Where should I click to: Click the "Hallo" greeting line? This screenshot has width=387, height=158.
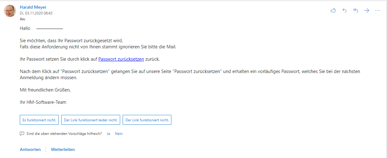(x=25, y=28)
